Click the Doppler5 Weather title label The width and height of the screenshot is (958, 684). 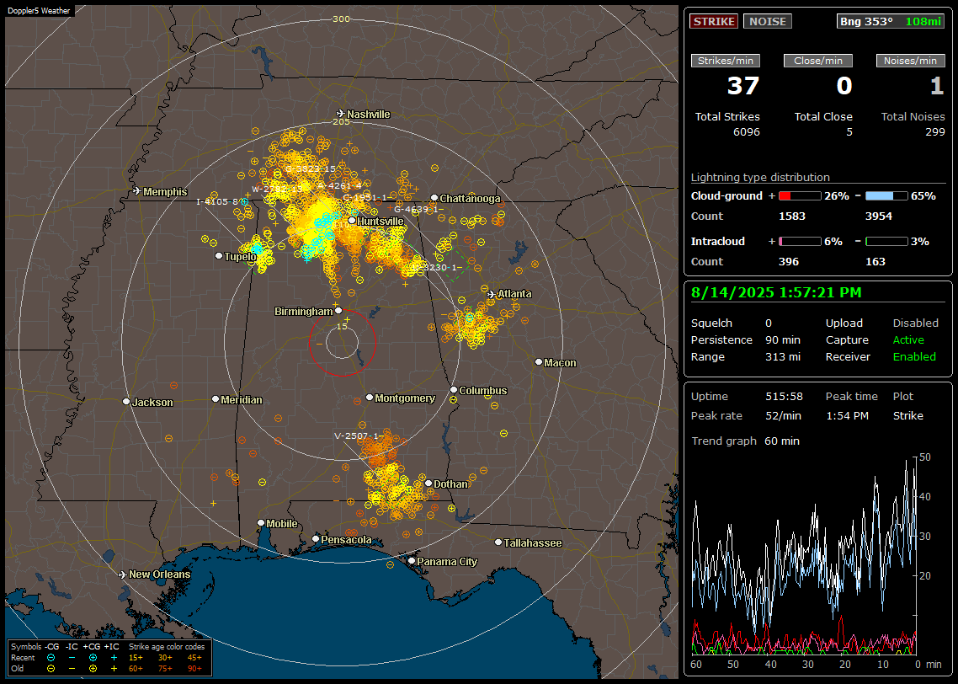39,10
